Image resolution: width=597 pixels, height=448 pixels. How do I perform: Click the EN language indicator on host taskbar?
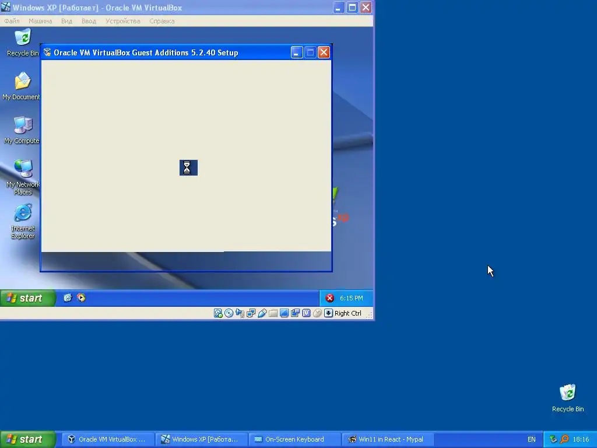pyautogui.click(x=532, y=439)
